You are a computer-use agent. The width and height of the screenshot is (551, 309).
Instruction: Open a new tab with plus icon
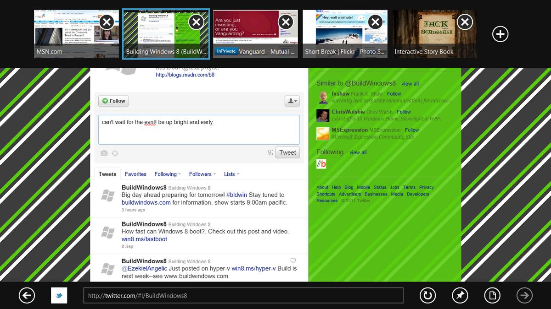(x=500, y=34)
